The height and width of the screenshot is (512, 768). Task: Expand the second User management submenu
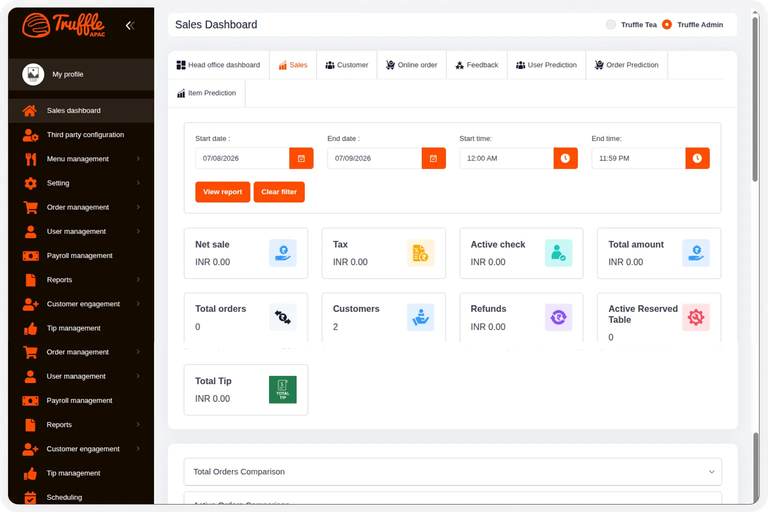point(138,376)
